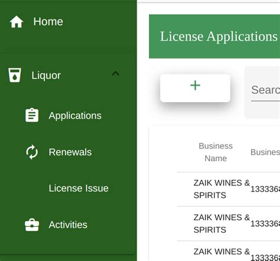Sort by Business Name column header

tap(216, 152)
